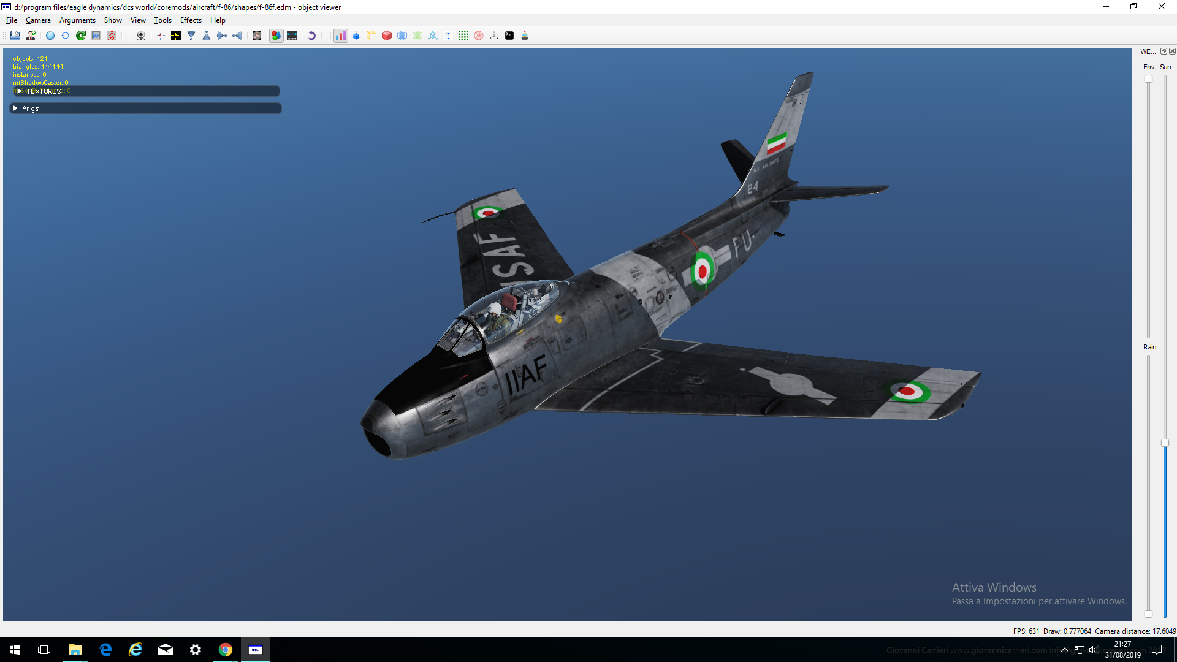Image resolution: width=1177 pixels, height=662 pixels.
Task: Click the Camera distance status text
Action: pos(1135,631)
